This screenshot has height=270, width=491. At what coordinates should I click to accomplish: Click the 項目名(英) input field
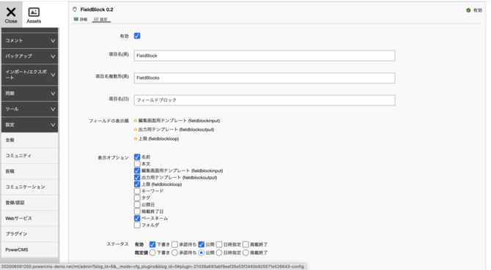coord(265,56)
